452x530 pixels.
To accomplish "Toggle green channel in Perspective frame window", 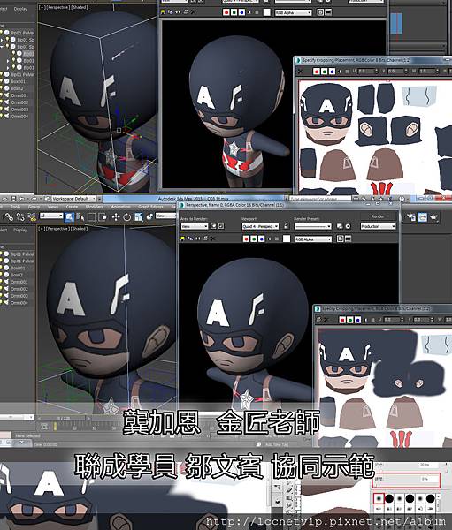I will (x=254, y=238).
